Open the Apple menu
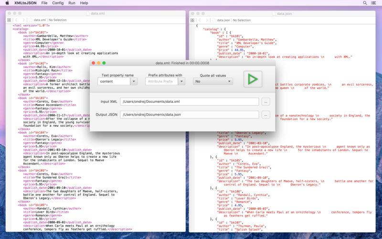The height and width of the screenshot is (239, 382). click(7, 3)
